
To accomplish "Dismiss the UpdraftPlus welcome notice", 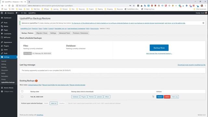I will pyautogui.click(x=203, y=23).
